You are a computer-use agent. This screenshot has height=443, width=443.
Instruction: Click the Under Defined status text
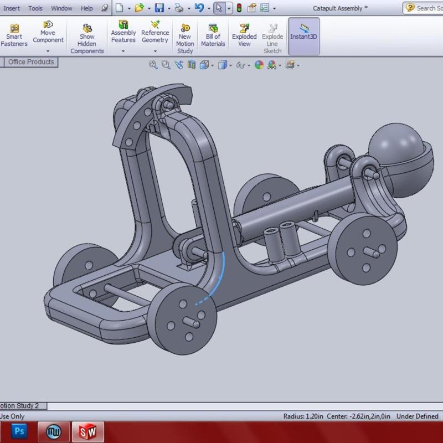pyautogui.click(x=417, y=416)
